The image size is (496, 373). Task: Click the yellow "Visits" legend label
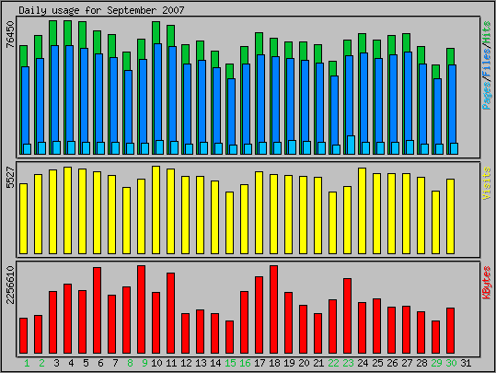pos(487,183)
